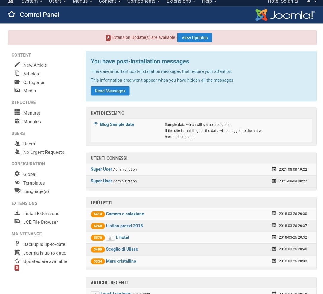Click the 6414 hits badge
The width and height of the screenshot is (323, 294).
[97, 214]
